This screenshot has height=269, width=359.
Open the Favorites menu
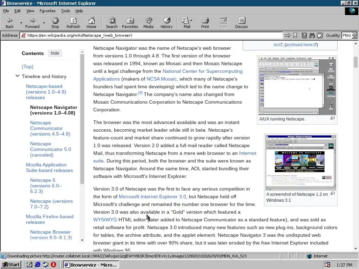coord(47,11)
